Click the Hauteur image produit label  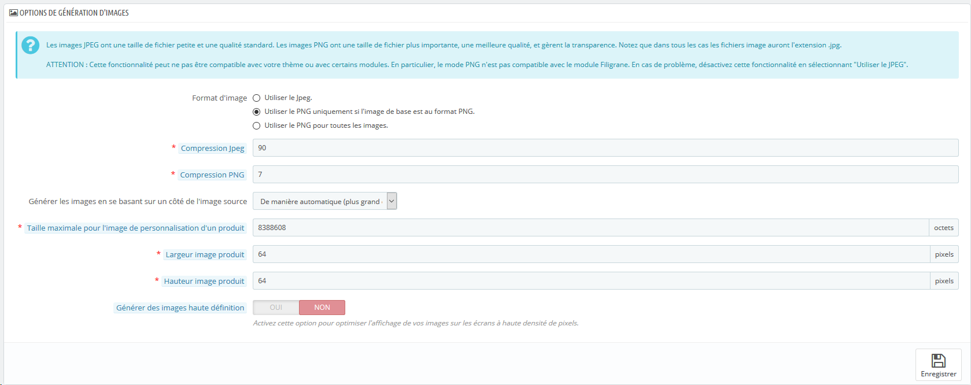point(204,282)
